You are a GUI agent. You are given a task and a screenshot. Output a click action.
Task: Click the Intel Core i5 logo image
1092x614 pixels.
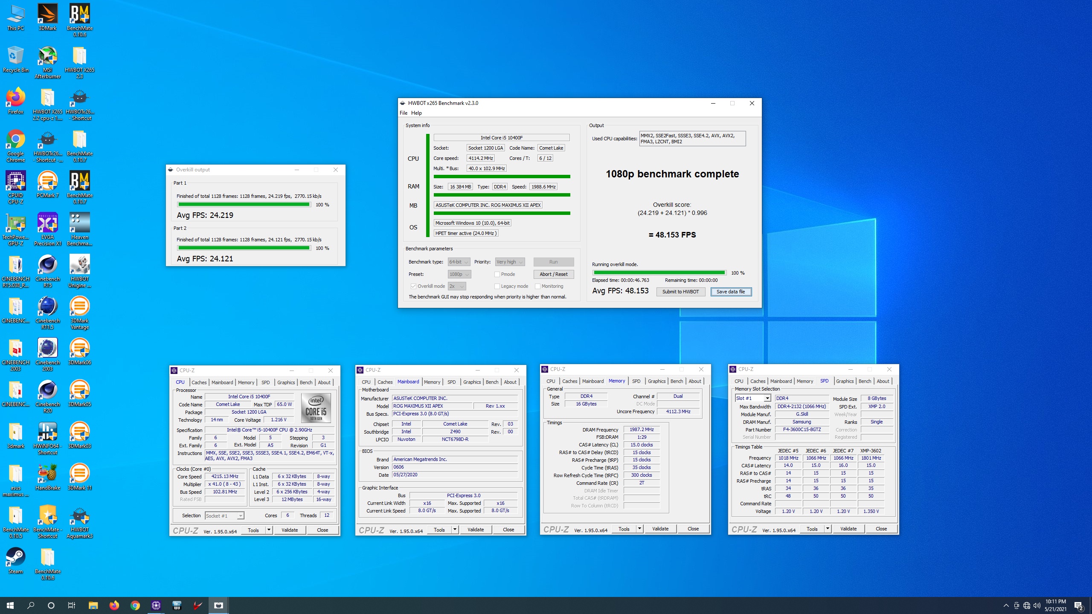316,408
